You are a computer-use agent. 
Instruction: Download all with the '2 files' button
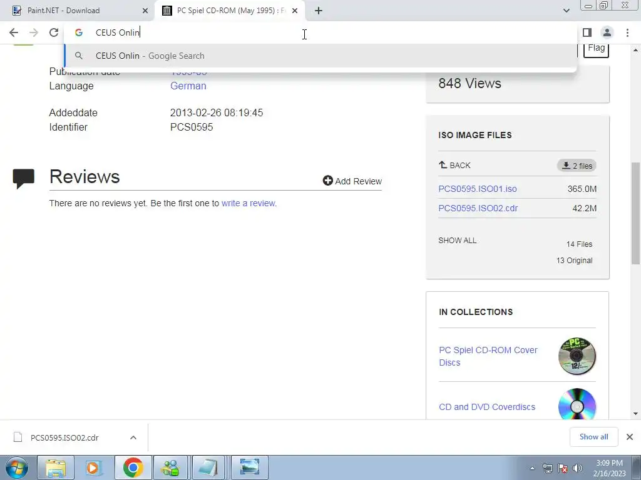pyautogui.click(x=577, y=166)
